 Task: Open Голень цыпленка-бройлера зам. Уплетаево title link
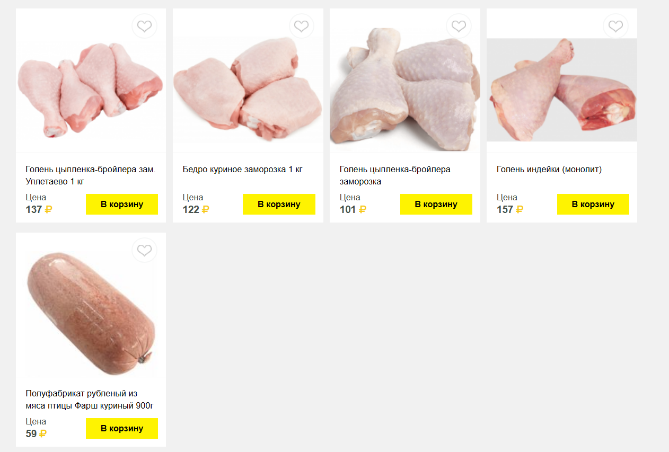90,175
